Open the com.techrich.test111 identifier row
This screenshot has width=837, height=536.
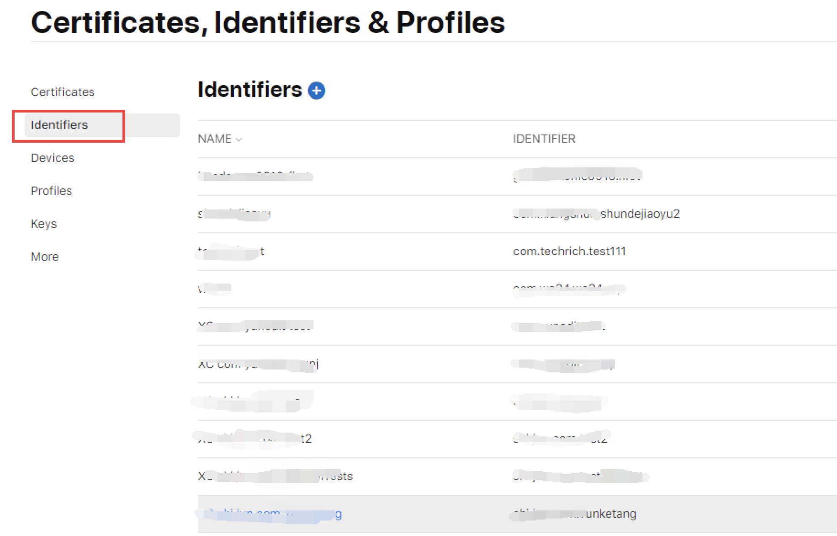[x=518, y=252]
